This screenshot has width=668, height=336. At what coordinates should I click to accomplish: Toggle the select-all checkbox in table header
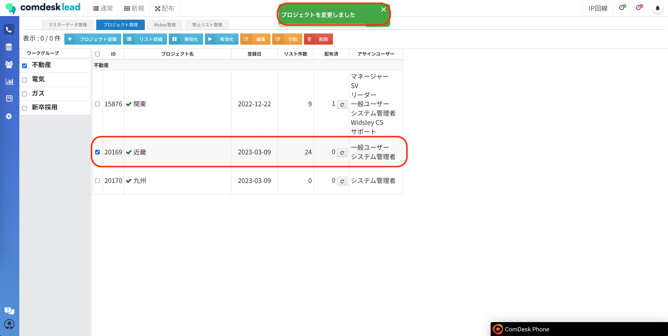[x=97, y=54]
